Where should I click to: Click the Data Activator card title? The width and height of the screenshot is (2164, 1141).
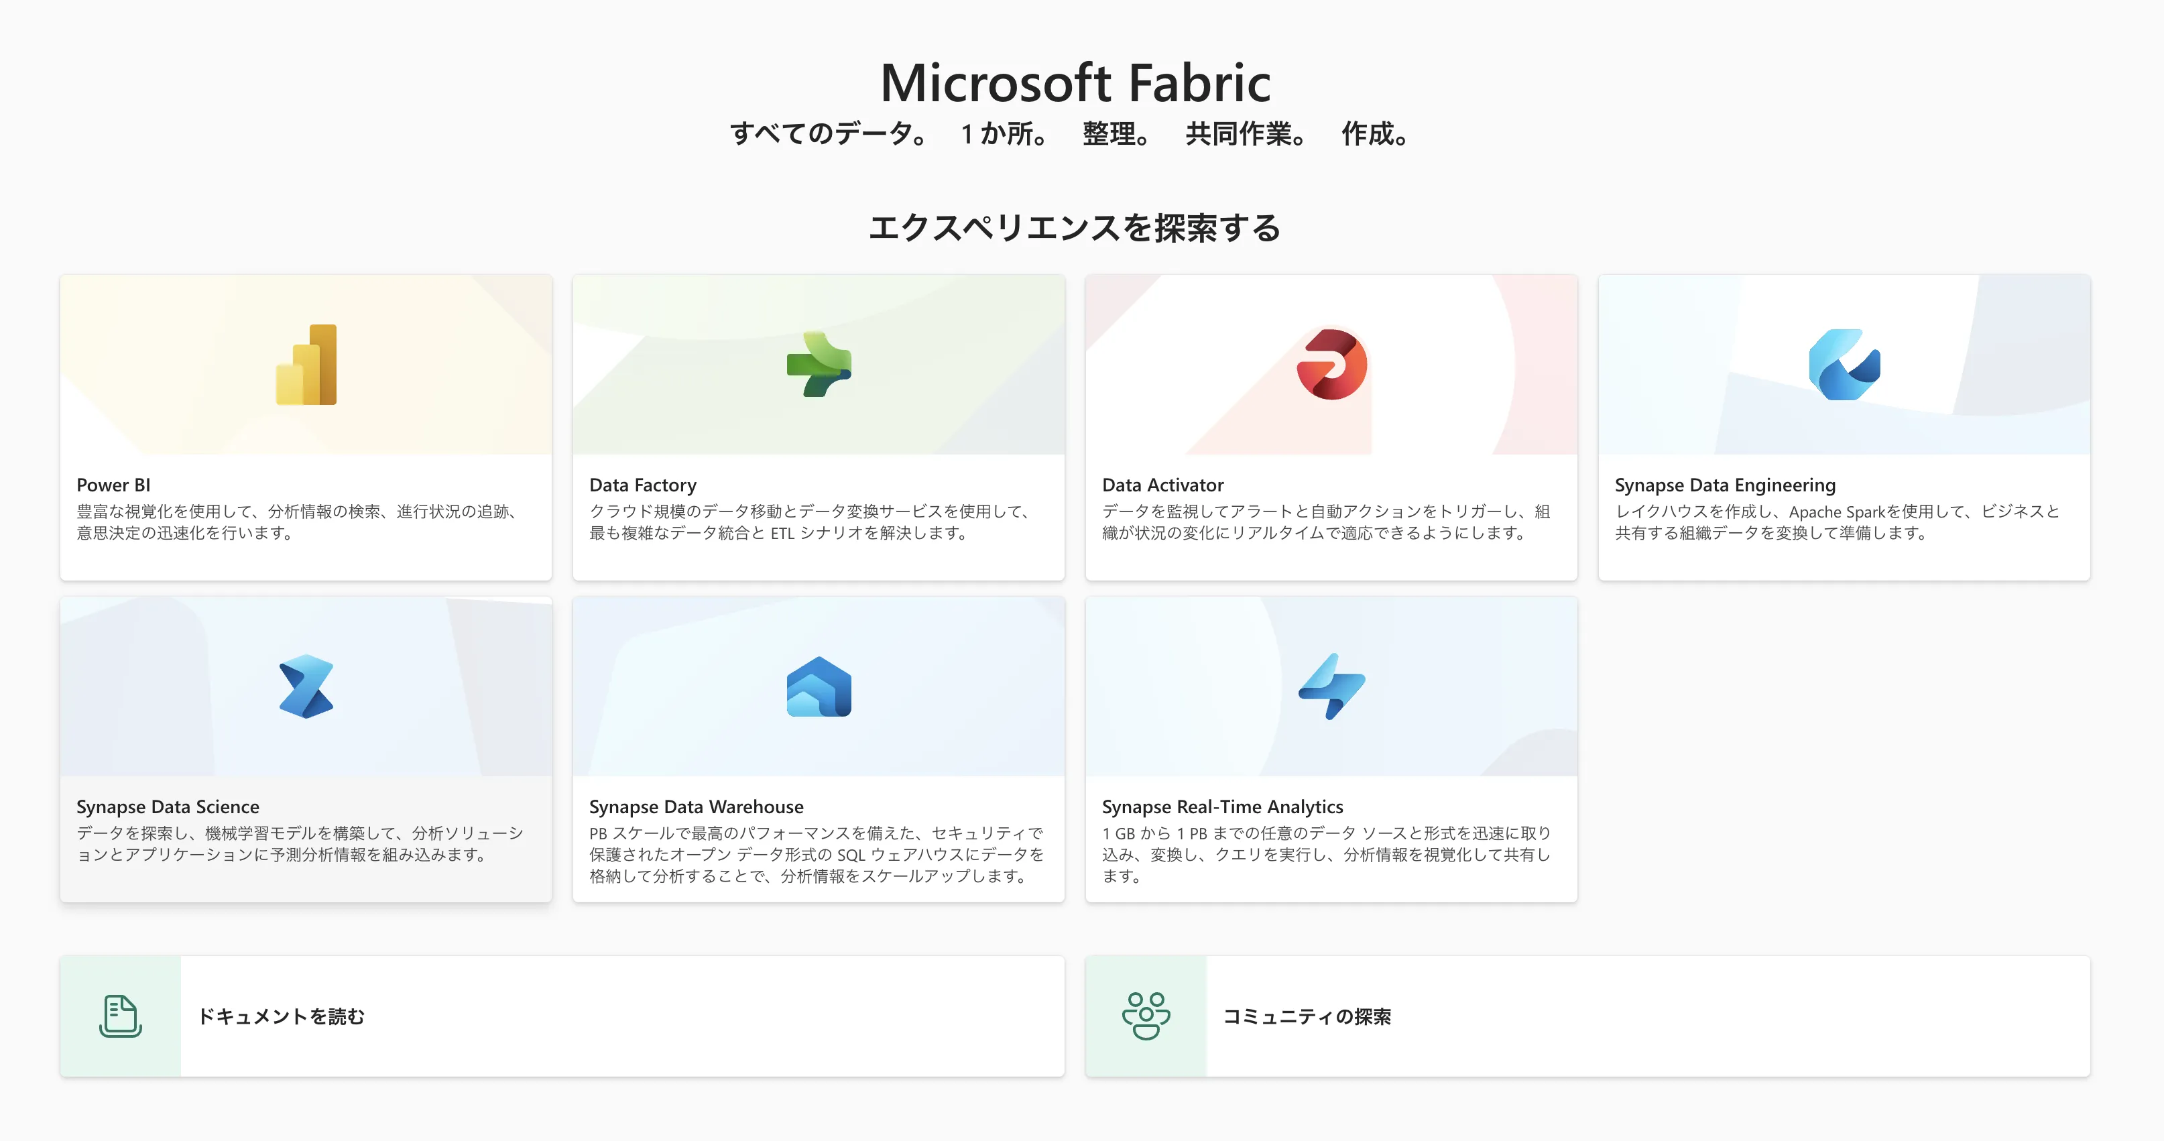pyautogui.click(x=1162, y=485)
